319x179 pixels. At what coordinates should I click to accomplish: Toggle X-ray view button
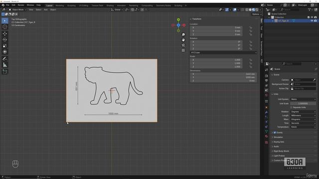pyautogui.click(x=243, y=10)
